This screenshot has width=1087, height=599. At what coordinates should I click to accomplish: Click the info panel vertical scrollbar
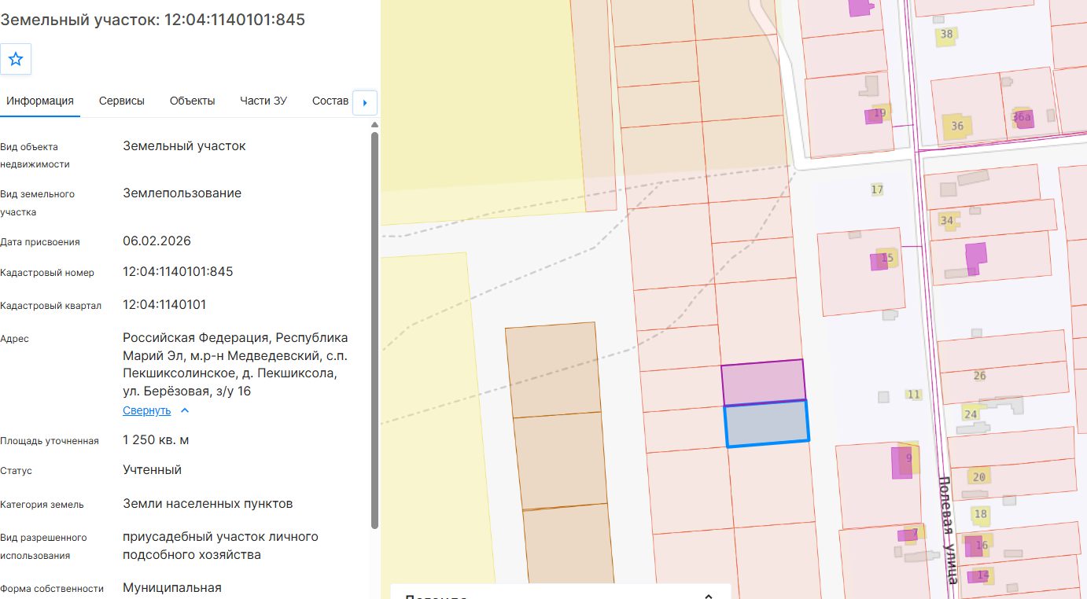pos(374,330)
